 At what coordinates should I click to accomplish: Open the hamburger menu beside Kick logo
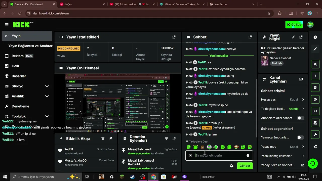[x=7, y=25]
